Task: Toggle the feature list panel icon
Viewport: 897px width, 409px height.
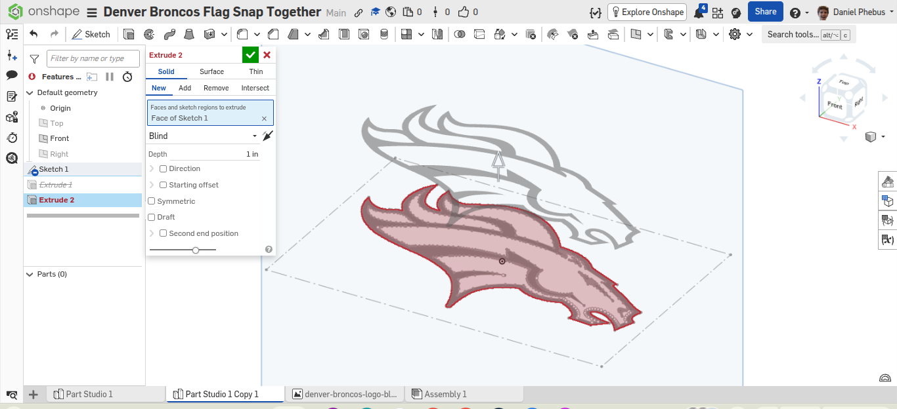Action: pos(11,34)
